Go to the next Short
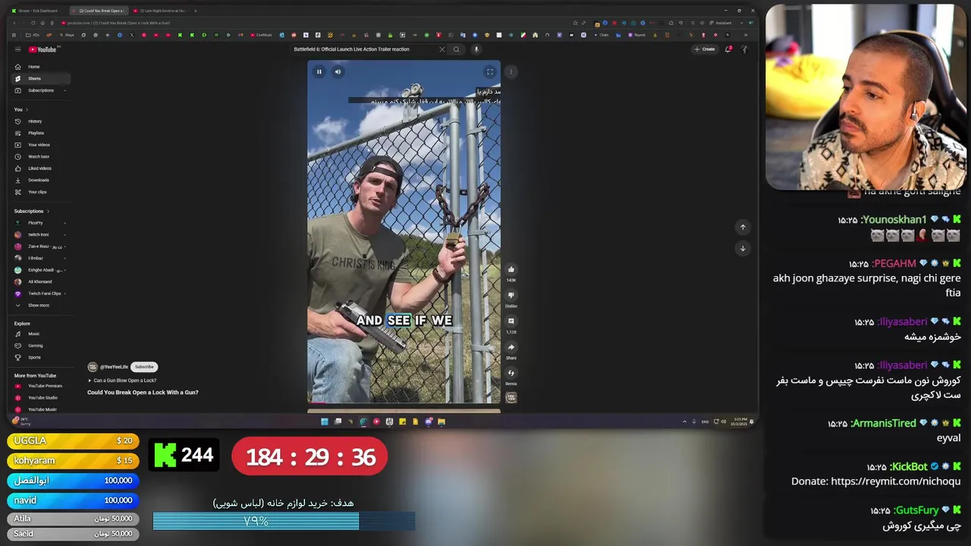This screenshot has height=546, width=971. [743, 248]
